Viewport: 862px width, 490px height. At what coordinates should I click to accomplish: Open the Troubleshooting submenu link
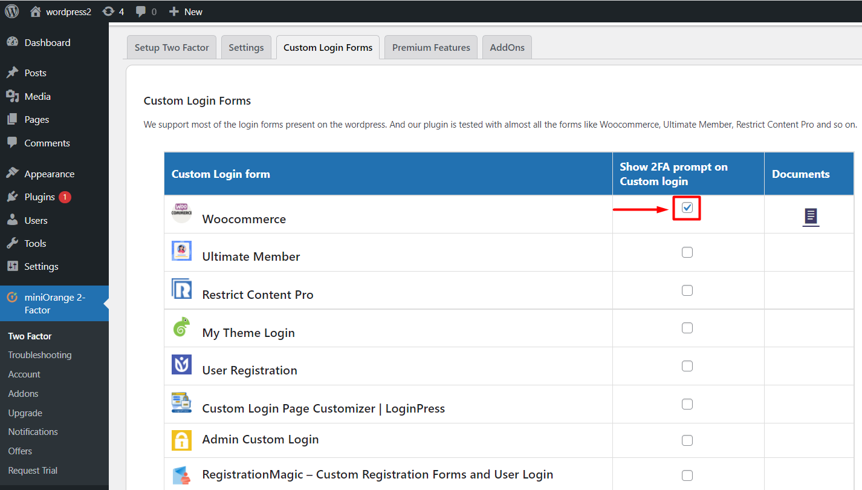pyautogui.click(x=40, y=355)
